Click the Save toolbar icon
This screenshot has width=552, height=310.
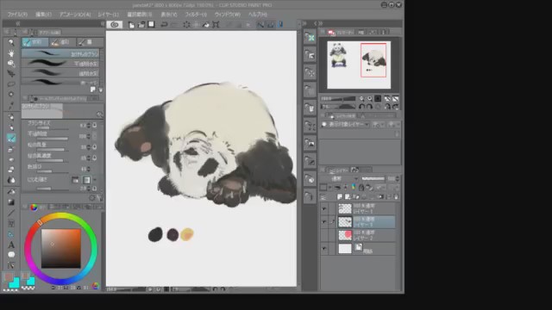[x=152, y=25]
